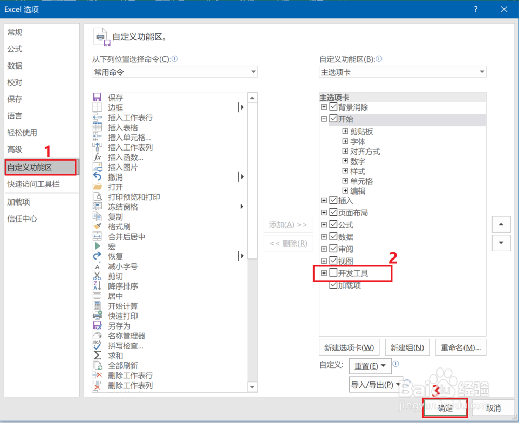Screen dimensions: 519x423
Task: Click the help question mark in title bar
Action: (x=475, y=9)
